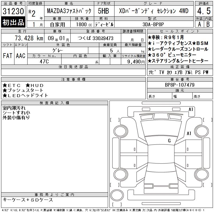Select 注意事項欄 header

(x=73, y=79)
